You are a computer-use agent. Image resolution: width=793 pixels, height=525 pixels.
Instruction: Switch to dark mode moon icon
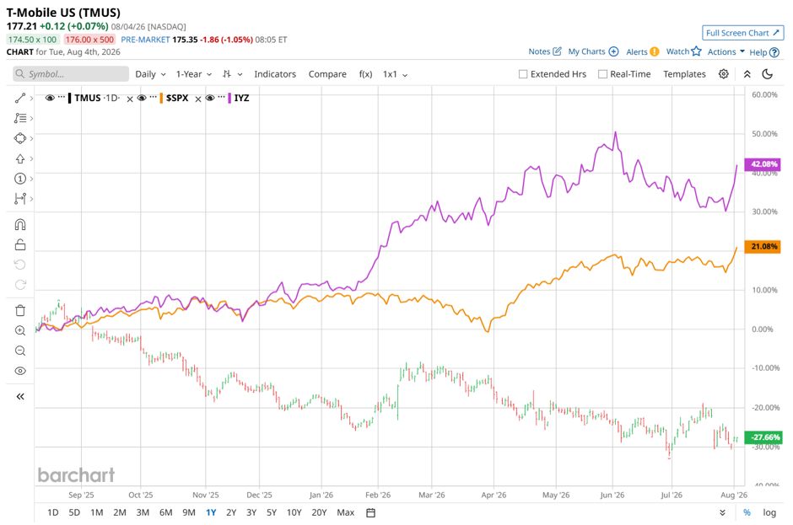click(x=767, y=74)
